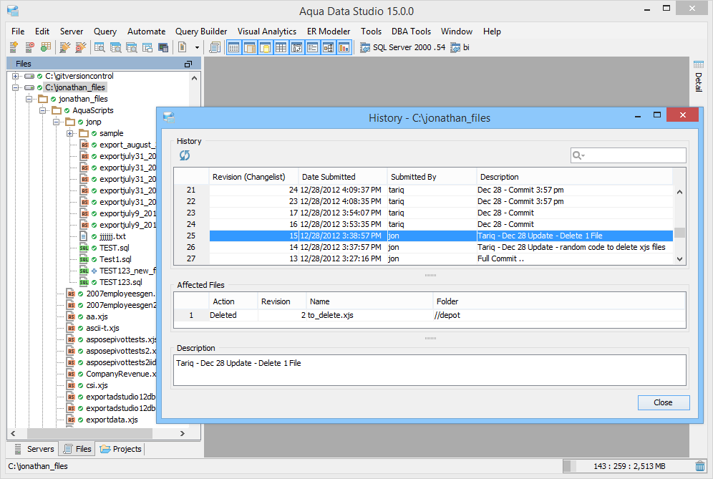Click the Files tree horizontal scroll right arrow
Image resolution: width=713 pixels, height=479 pixels.
pos(183,433)
